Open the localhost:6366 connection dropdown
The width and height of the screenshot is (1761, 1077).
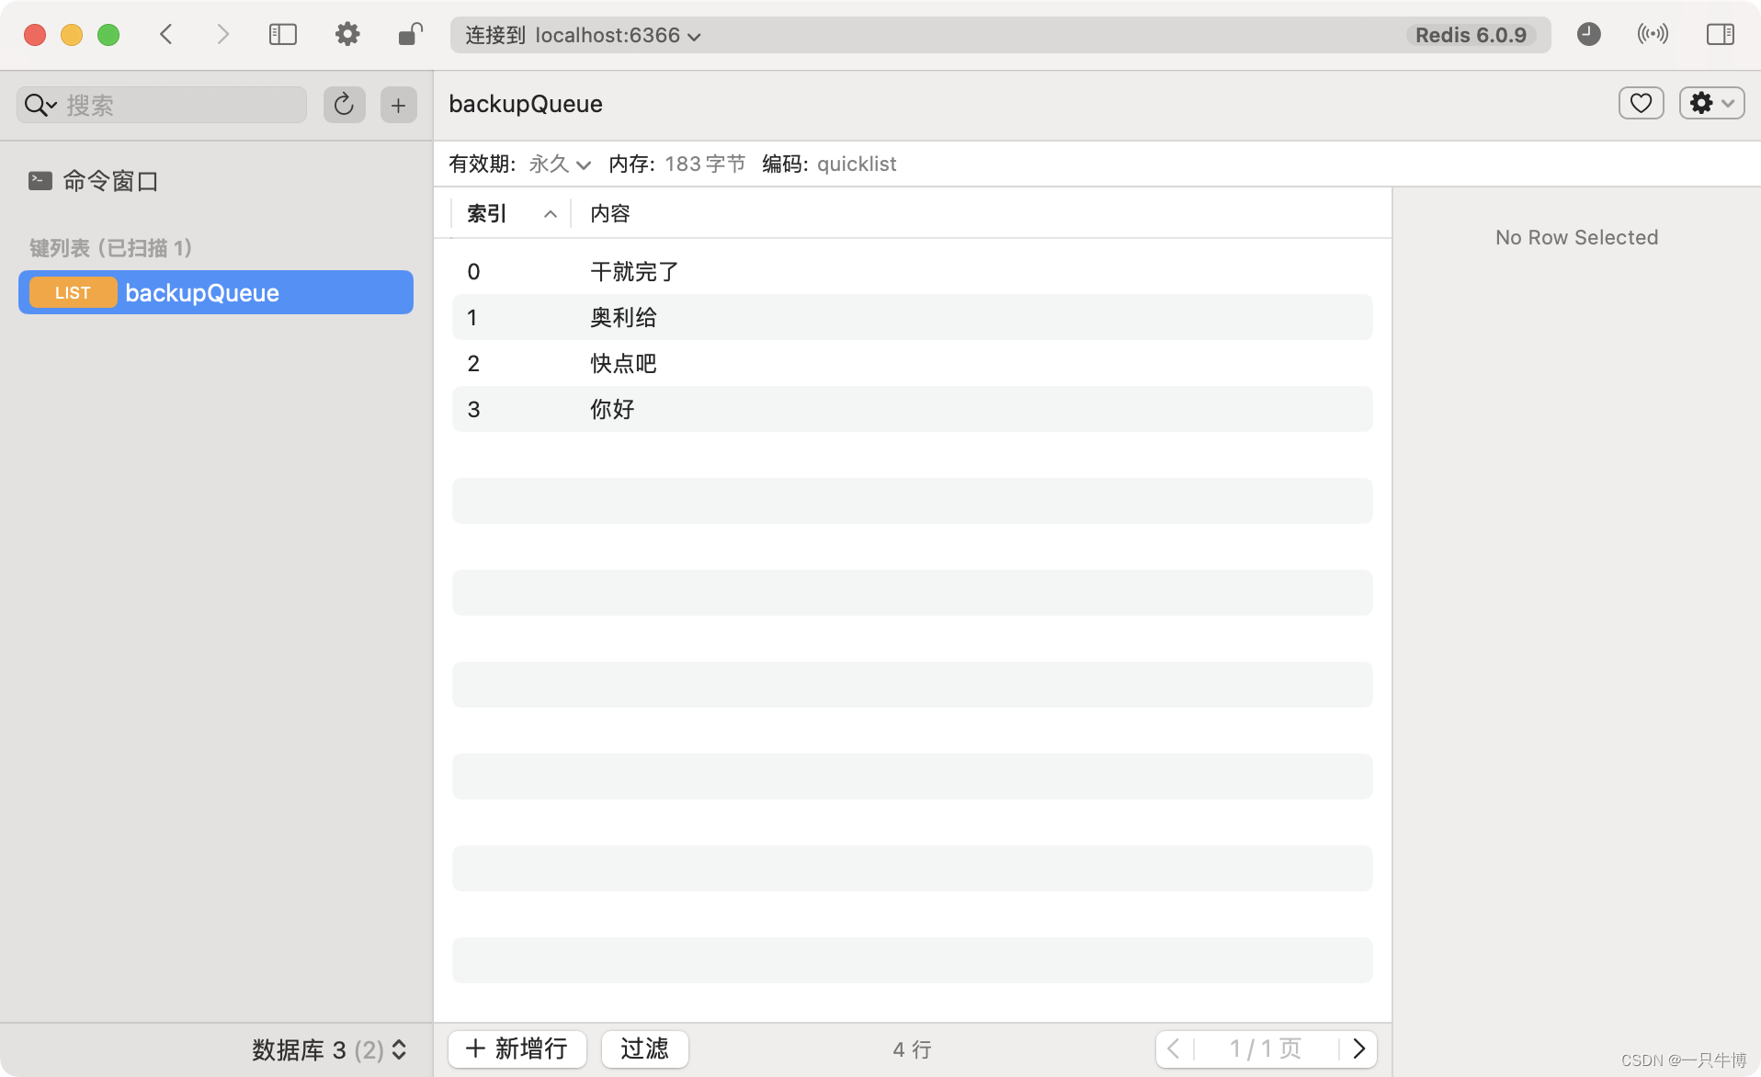tap(583, 36)
